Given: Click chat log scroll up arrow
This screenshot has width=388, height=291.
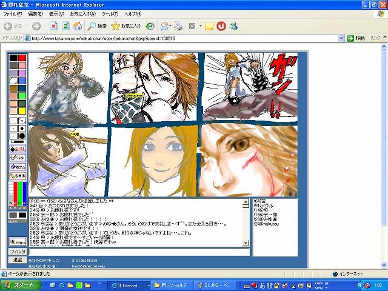Looking at the screenshot, I should pyautogui.click(x=246, y=202).
